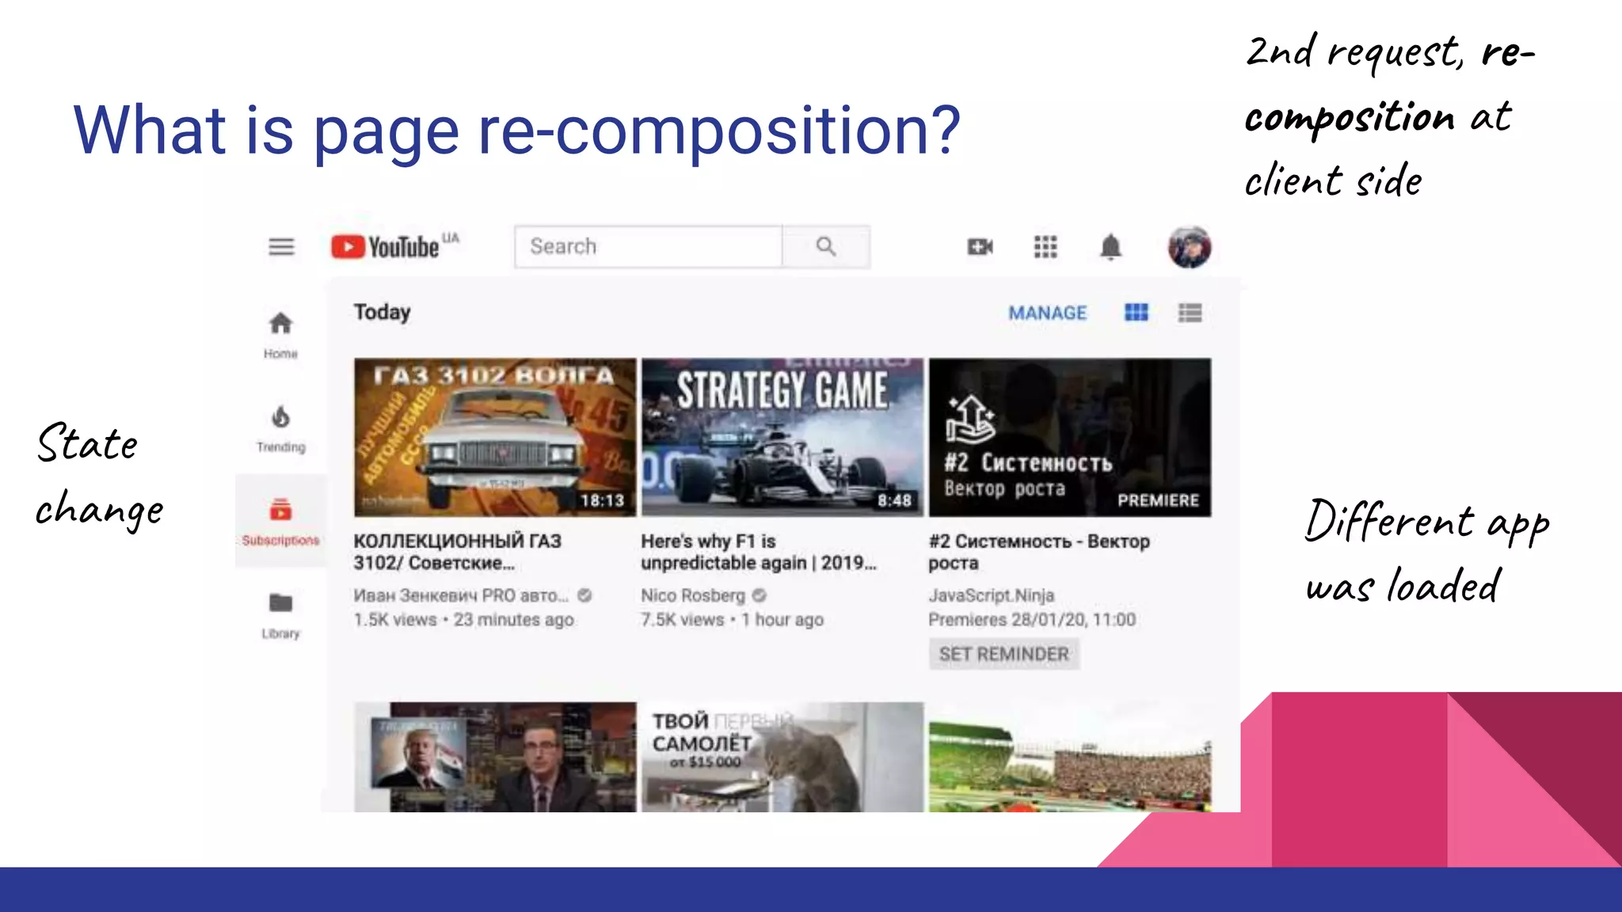
Task: Click the MANAGE link
Action: pyautogui.click(x=1047, y=313)
